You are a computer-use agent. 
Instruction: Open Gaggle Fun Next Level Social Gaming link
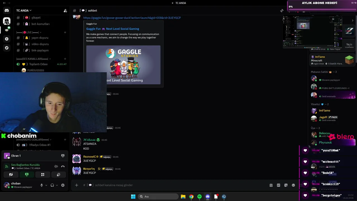[x=112, y=29]
